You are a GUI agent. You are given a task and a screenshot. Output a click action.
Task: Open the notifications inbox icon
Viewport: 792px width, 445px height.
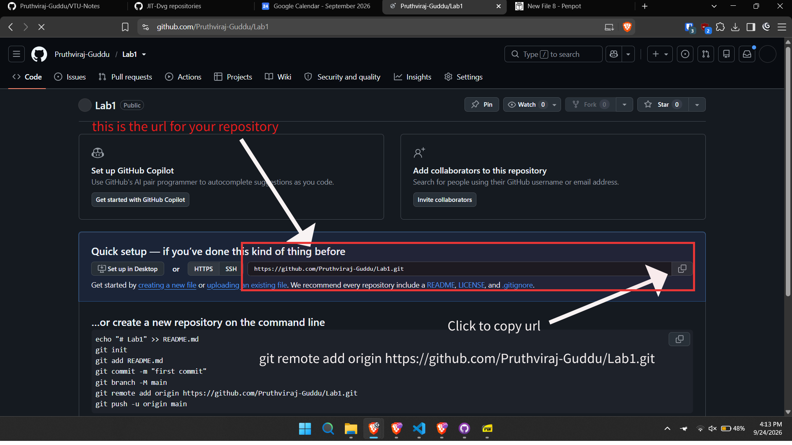pos(747,54)
